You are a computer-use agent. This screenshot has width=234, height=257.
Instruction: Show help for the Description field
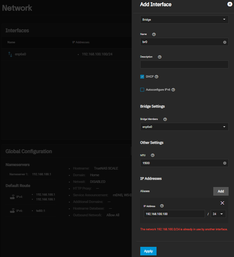[x=160, y=57]
